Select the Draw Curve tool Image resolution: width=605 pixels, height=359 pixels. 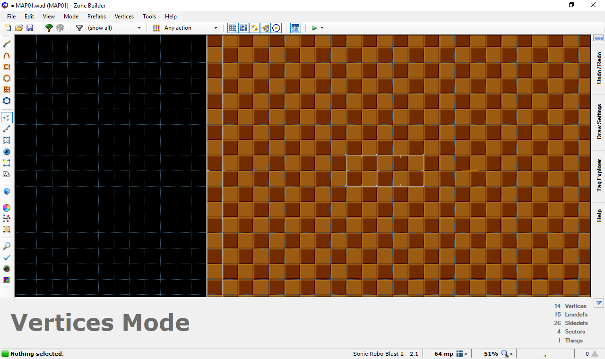tap(7, 55)
